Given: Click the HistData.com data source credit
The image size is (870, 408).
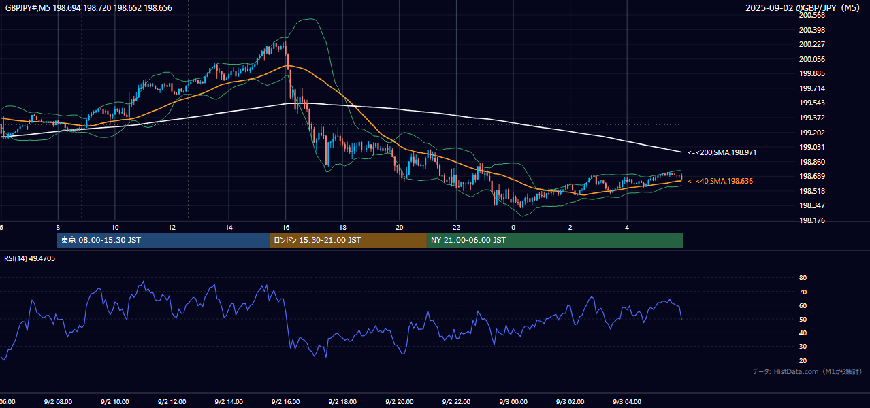Looking at the screenshot, I should click(x=807, y=372).
